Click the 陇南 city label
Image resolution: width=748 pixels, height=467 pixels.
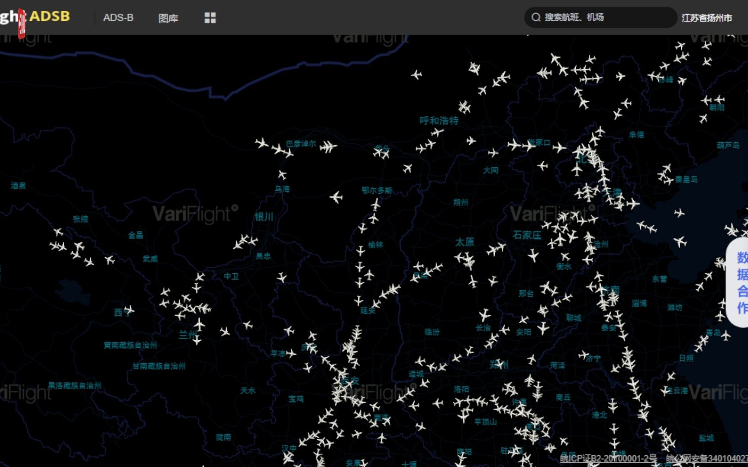tap(224, 437)
